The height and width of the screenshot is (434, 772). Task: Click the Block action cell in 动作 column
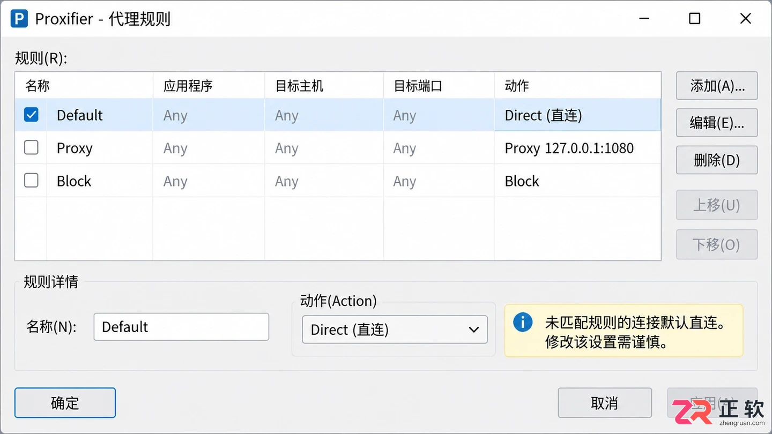577,181
